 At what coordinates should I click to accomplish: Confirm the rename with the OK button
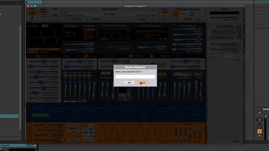pos(129,83)
